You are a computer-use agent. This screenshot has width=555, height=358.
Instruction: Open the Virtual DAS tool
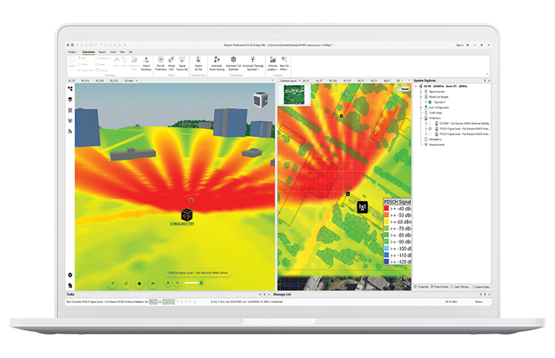coord(172,63)
